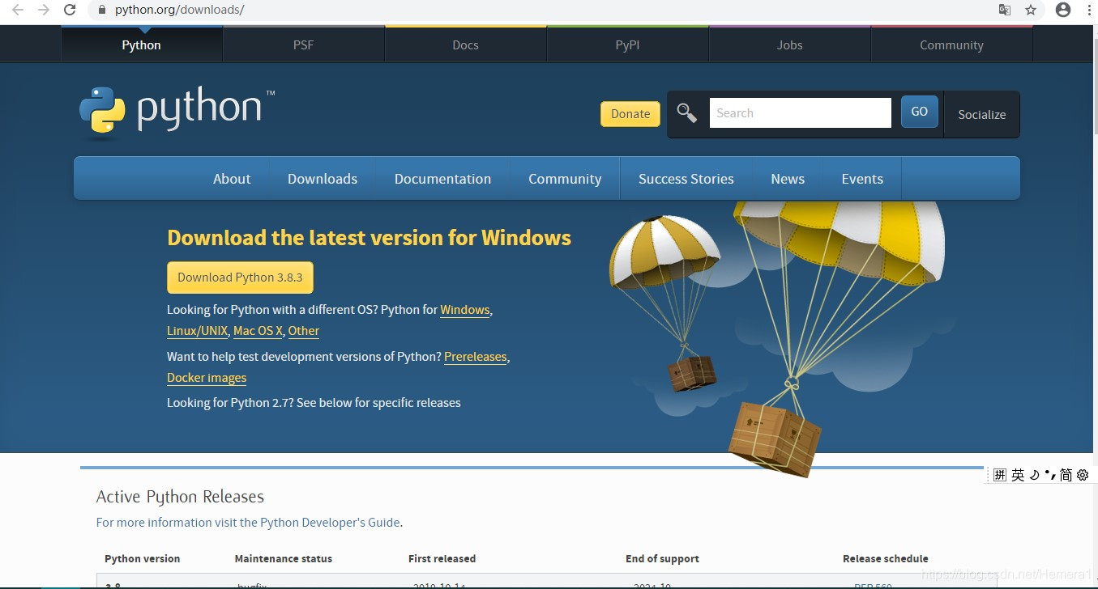The image size is (1098, 589).
Task: Open the Downloads menu
Action: tap(323, 179)
